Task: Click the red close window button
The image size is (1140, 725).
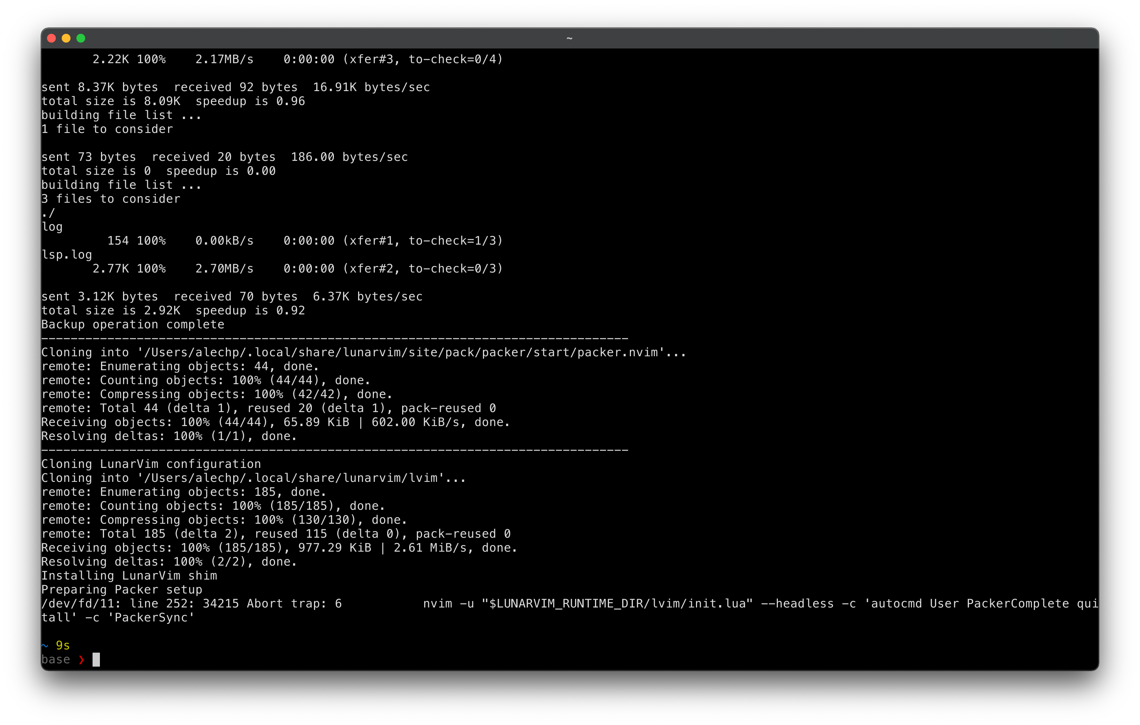Action: pyautogui.click(x=52, y=38)
